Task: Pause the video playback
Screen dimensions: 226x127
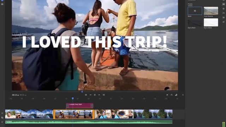Action: 95,95
